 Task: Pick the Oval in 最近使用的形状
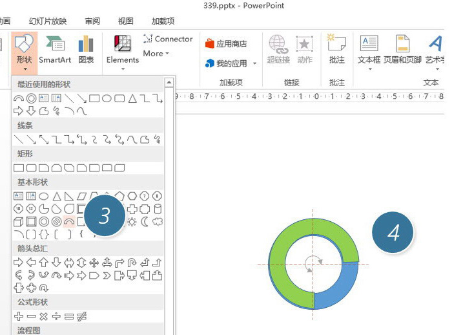[x=107, y=99]
